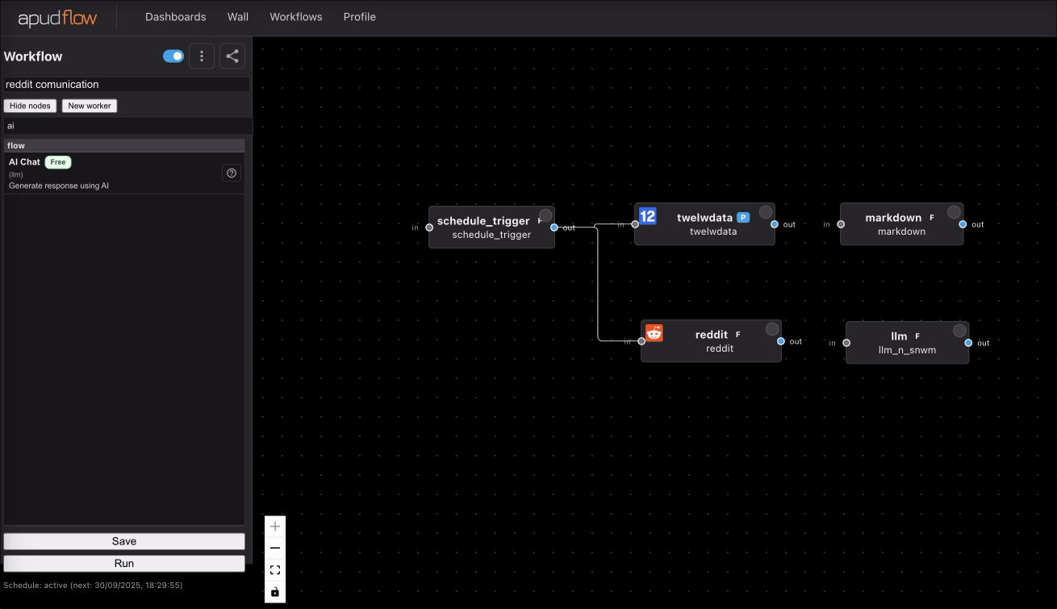Zoom into the canvas with the plus icon
Image resolution: width=1057 pixels, height=609 pixels.
275,526
